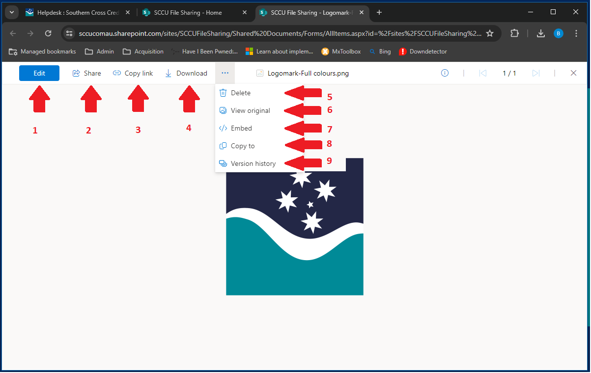Click the SharePoint URL address field
Viewport: 591px width, 373px height.
pos(280,33)
